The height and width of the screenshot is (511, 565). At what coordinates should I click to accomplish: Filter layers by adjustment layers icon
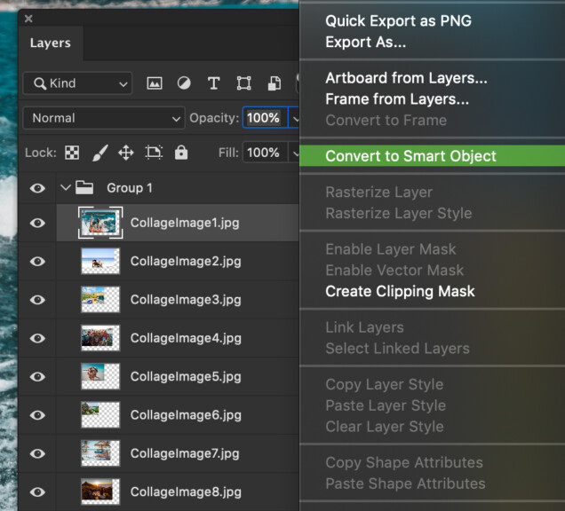184,83
